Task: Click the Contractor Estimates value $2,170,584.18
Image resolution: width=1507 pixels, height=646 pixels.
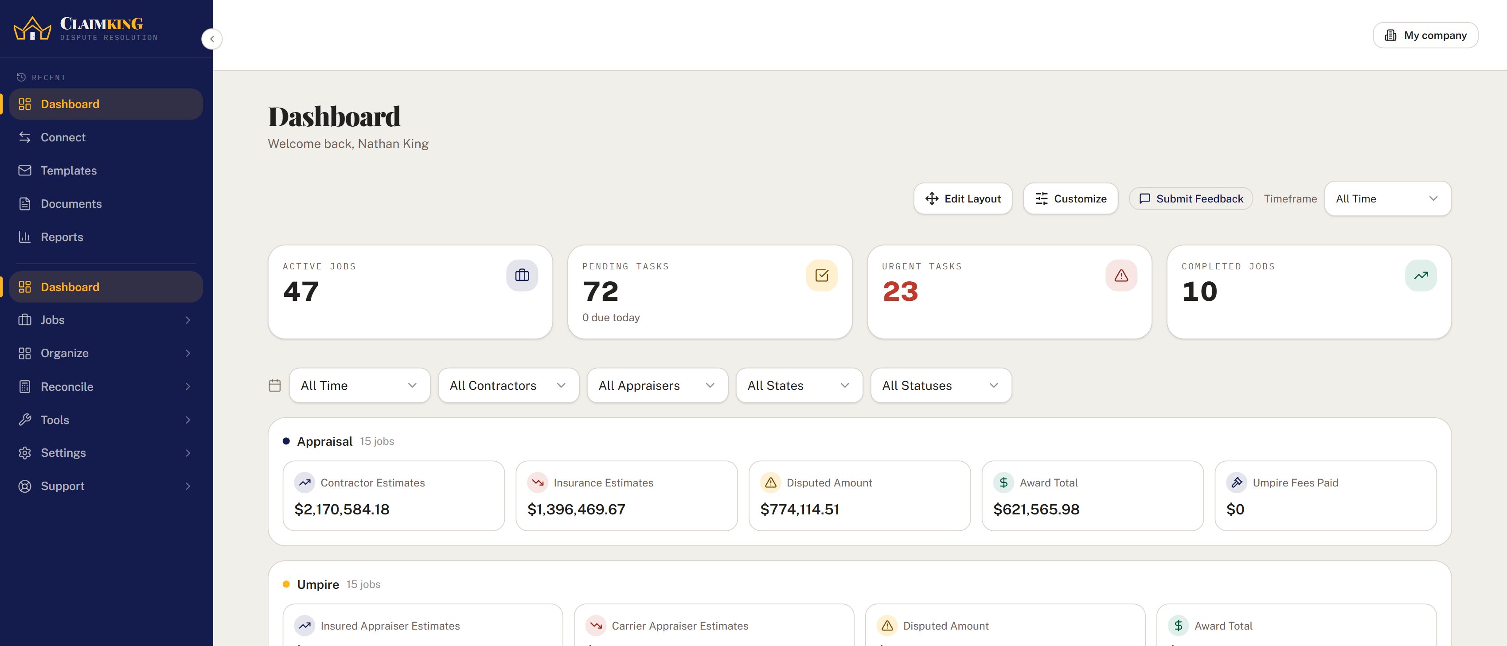Action: [x=342, y=509]
